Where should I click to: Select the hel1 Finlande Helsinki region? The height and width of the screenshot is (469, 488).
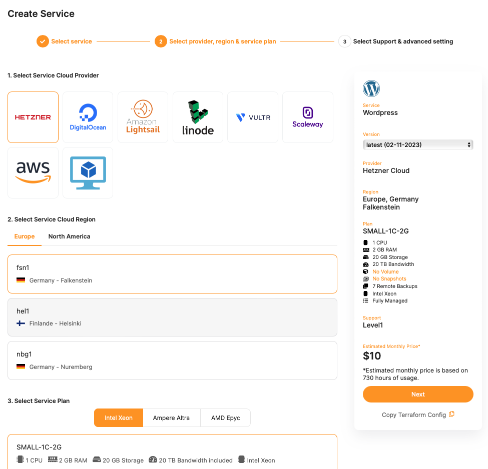[x=172, y=317]
